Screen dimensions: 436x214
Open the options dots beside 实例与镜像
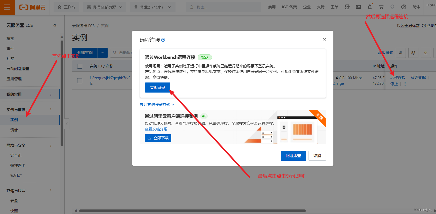pyautogui.click(x=51, y=110)
